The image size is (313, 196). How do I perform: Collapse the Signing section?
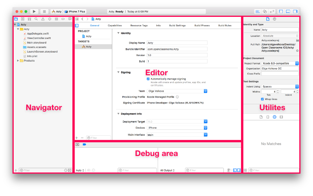pos(119,72)
